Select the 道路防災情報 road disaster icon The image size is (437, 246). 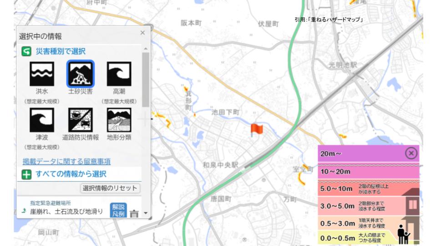81,120
